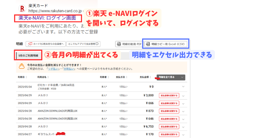Click the Rakuten Card R logo icon
Screen dimensions: 265x138
click(x=22, y=9)
